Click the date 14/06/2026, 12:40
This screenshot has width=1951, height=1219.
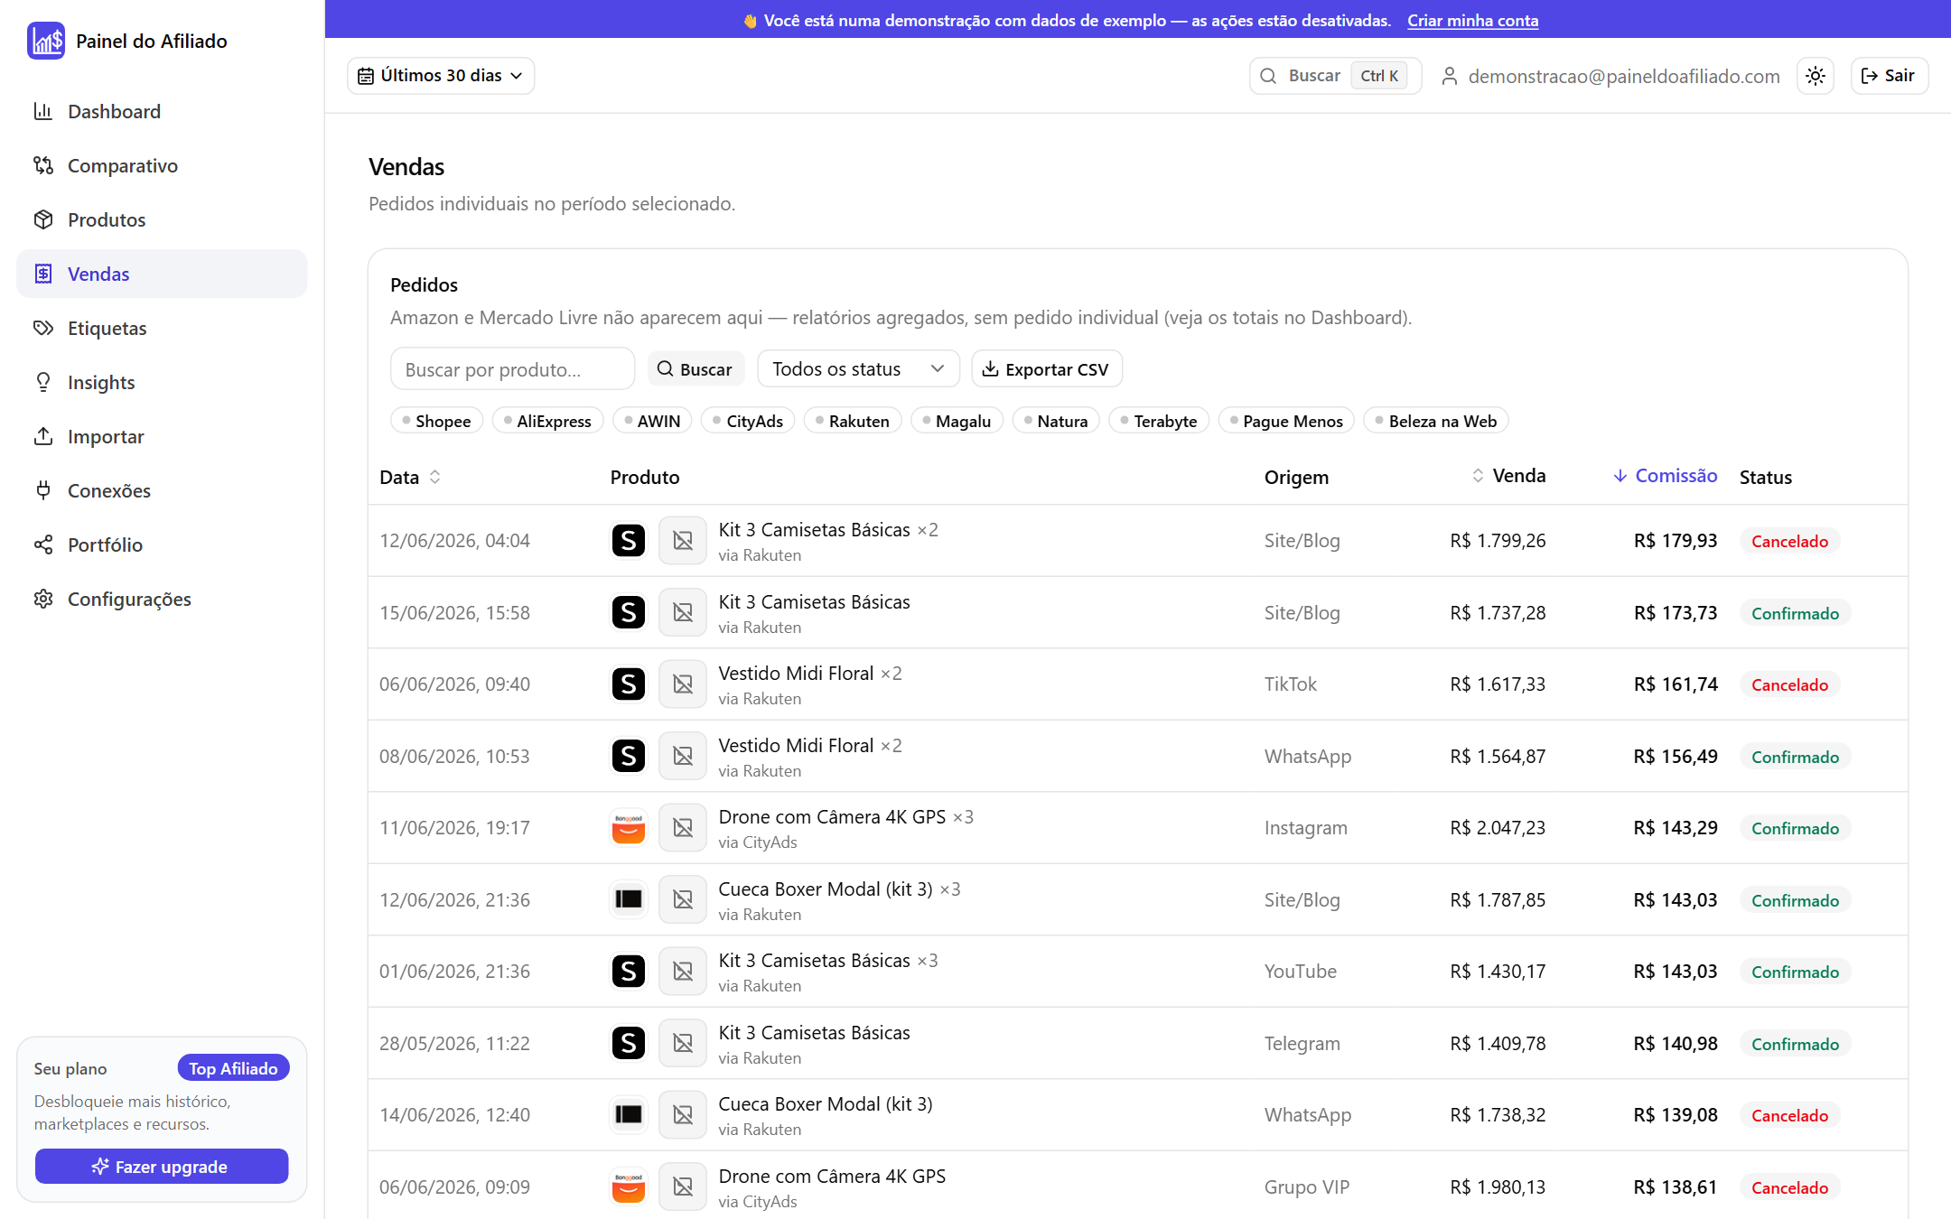[x=454, y=1115]
